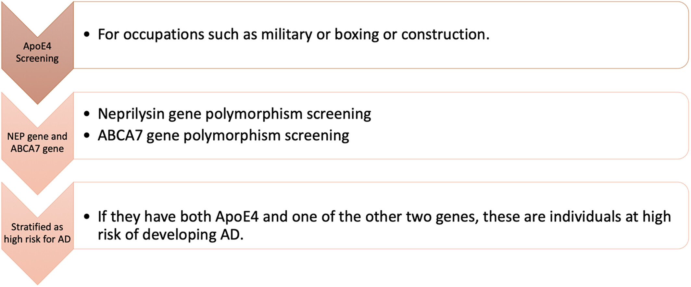Click the bullet before ABCA7 gene polymorphism
This screenshot has height=287, width=691.
coord(86,135)
